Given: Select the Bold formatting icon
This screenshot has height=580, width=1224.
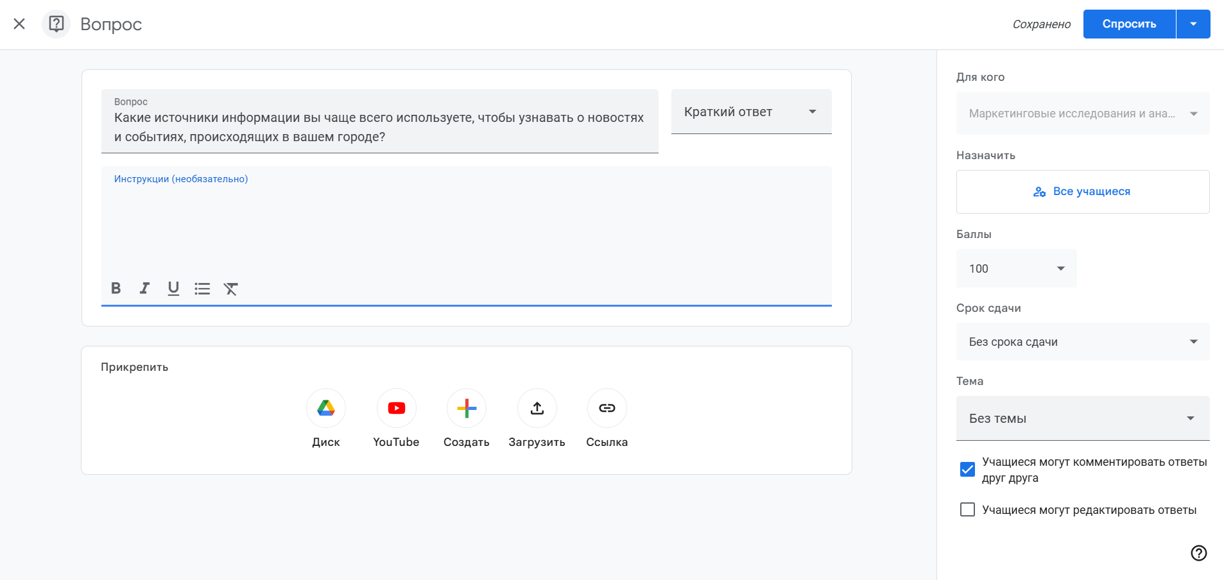Looking at the screenshot, I should (116, 288).
